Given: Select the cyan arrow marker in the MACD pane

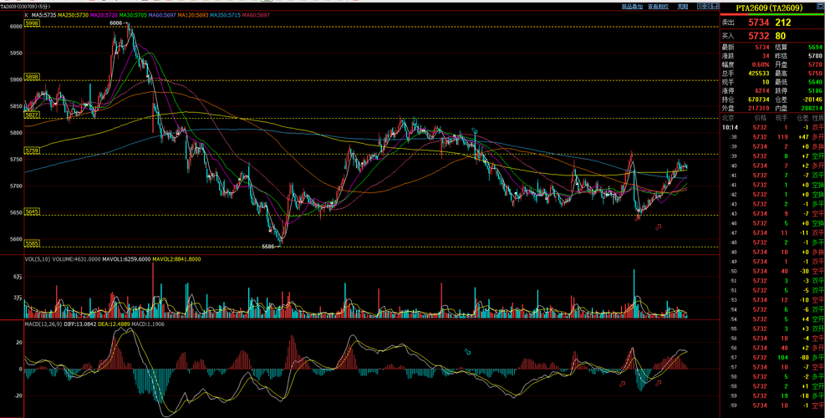Looking at the screenshot, I should pyautogui.click(x=467, y=351).
